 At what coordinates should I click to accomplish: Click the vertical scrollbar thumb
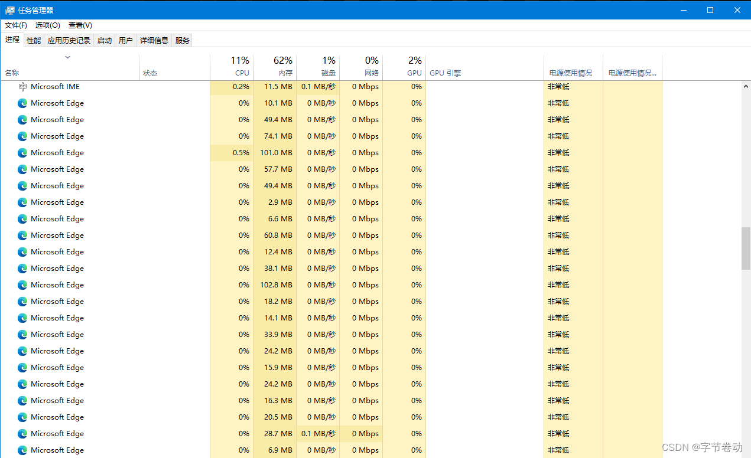tap(746, 248)
